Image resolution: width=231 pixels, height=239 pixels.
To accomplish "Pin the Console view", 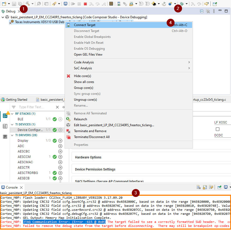I will pos(219,187).
